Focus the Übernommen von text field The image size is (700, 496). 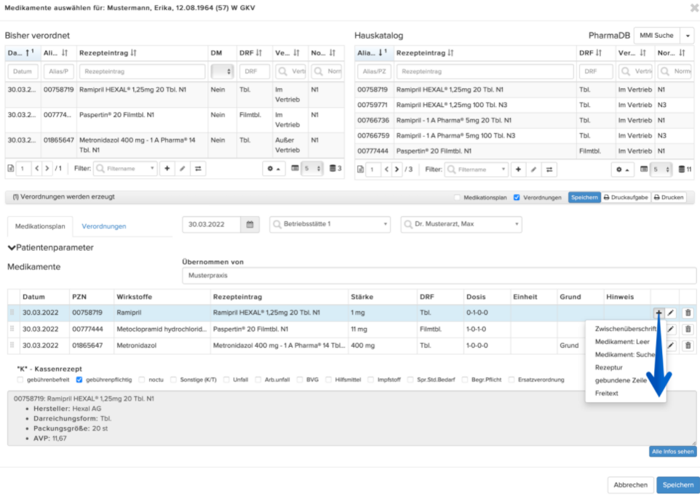click(439, 276)
